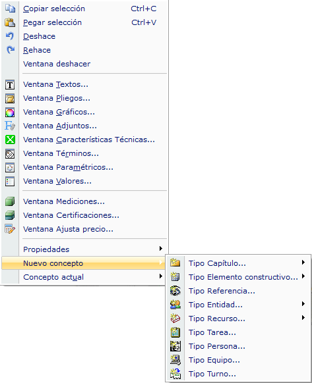This screenshot has height=383, width=312.
Task: Click the Pegar selección clipboard icon
Action: tap(10, 22)
